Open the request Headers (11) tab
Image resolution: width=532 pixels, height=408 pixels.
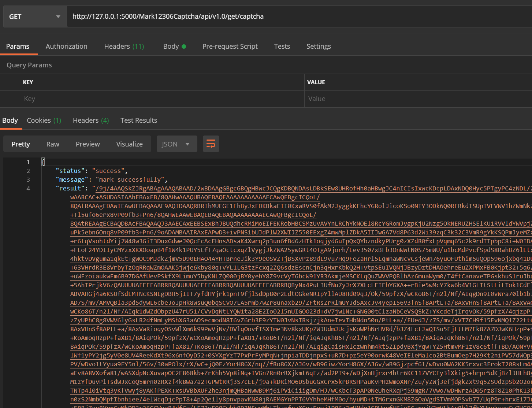pos(124,47)
